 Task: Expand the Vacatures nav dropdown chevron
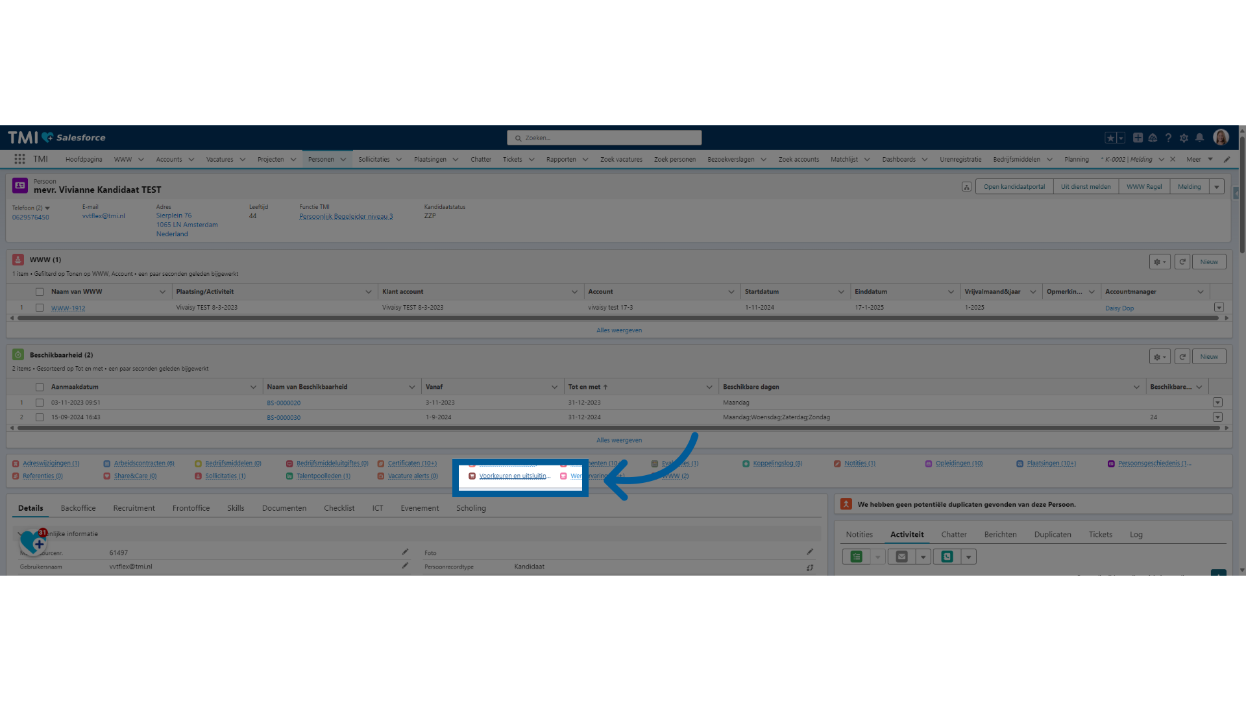[x=243, y=160]
